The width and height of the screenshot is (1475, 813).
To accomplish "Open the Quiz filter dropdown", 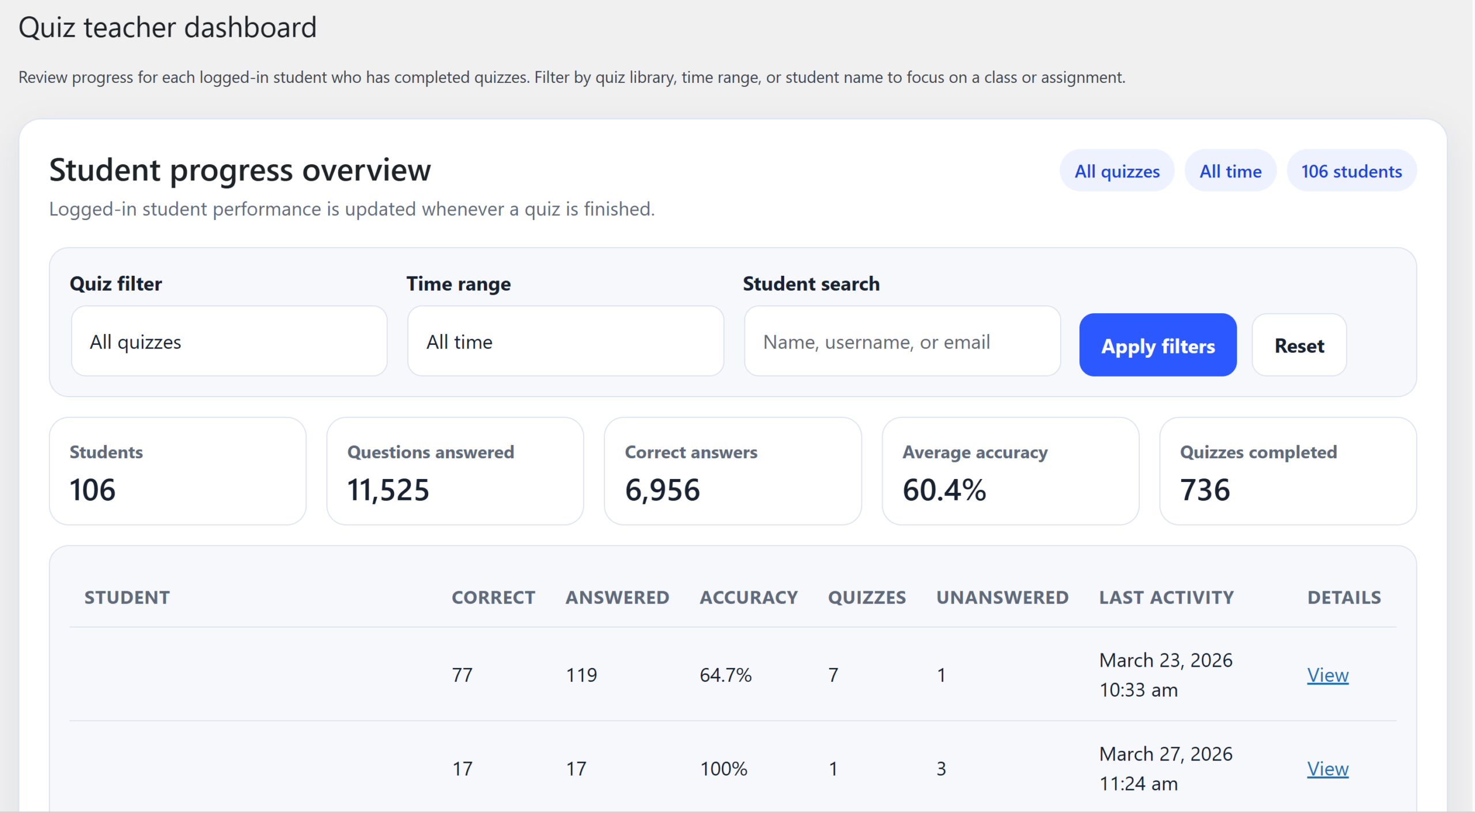I will 229,341.
